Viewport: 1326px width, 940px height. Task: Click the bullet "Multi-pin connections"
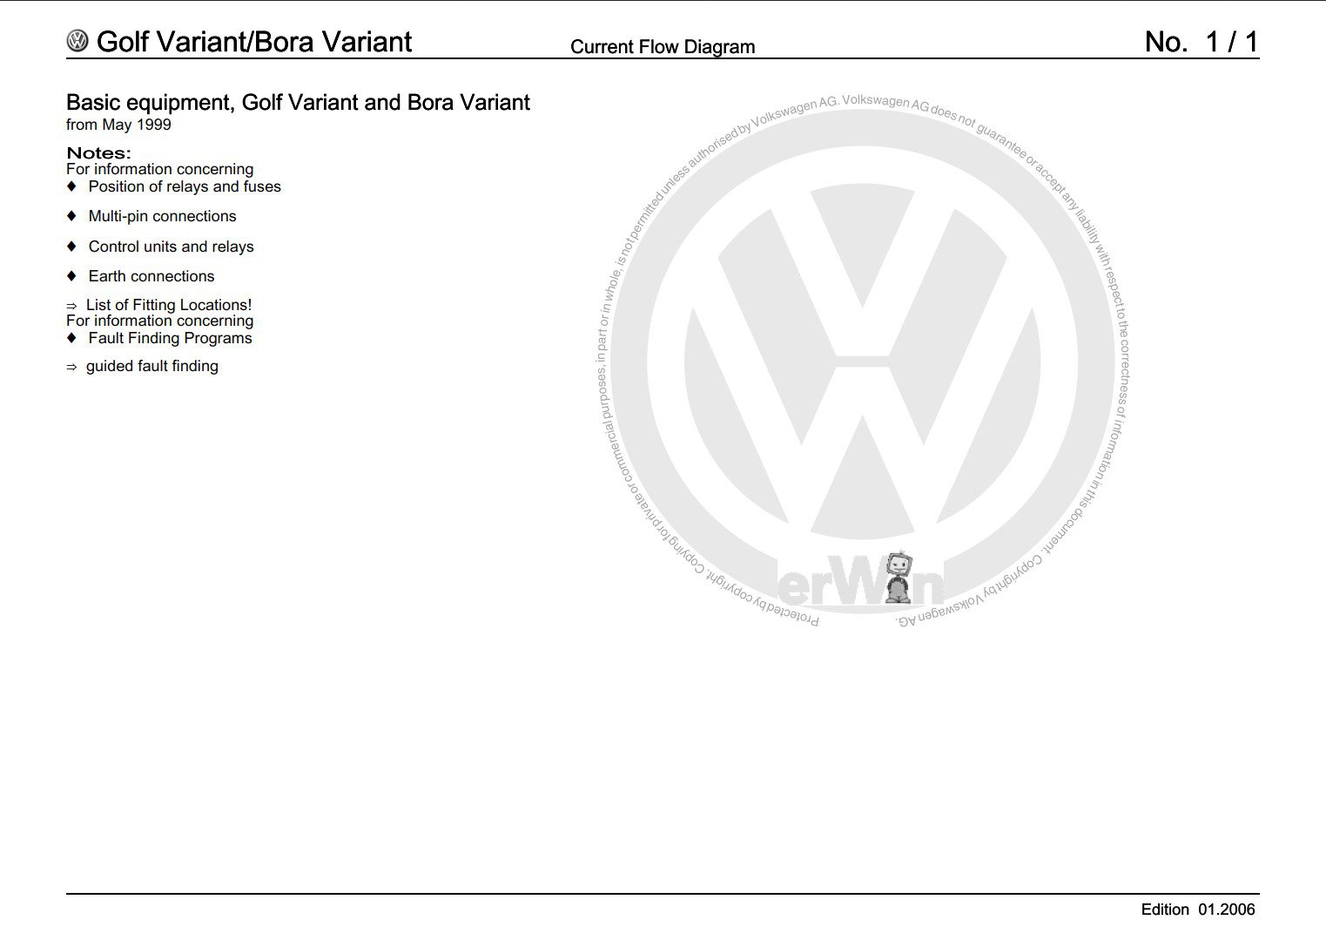[x=162, y=216]
